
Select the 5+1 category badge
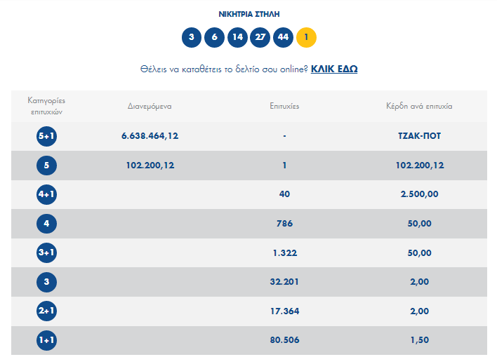pos(46,136)
